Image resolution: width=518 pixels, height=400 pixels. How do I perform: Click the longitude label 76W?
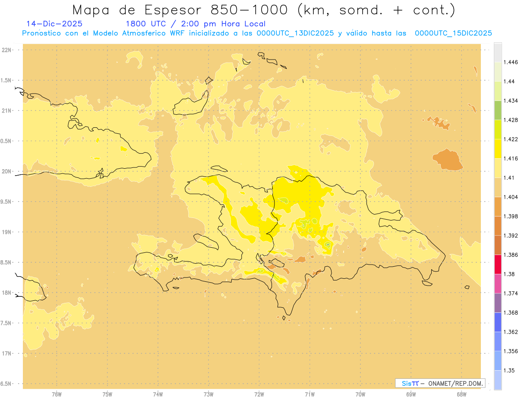[x=57, y=394]
